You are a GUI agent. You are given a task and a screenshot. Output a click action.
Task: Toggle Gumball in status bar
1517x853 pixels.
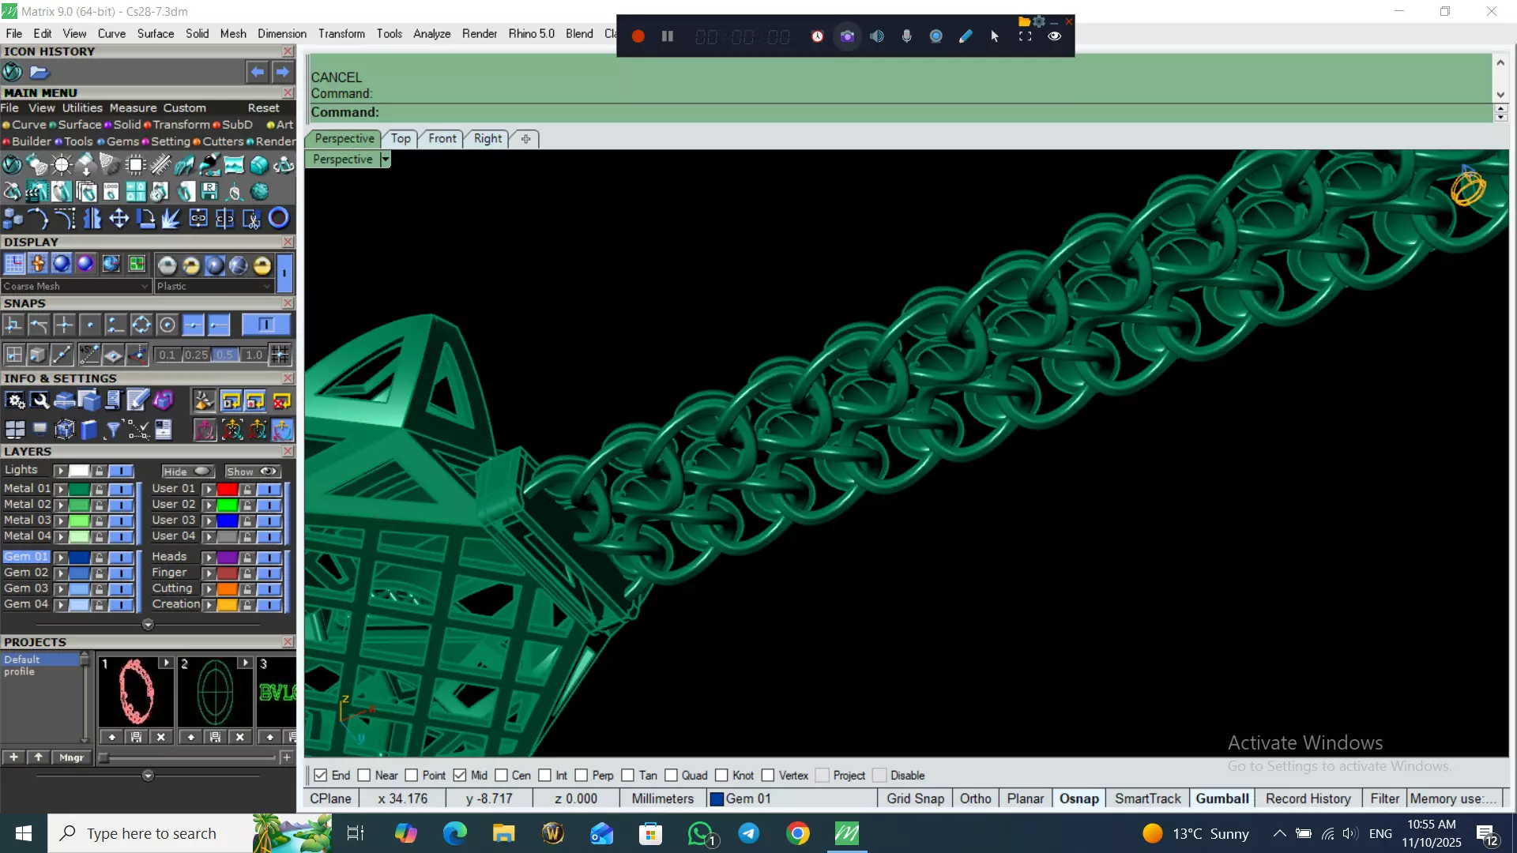(1222, 799)
